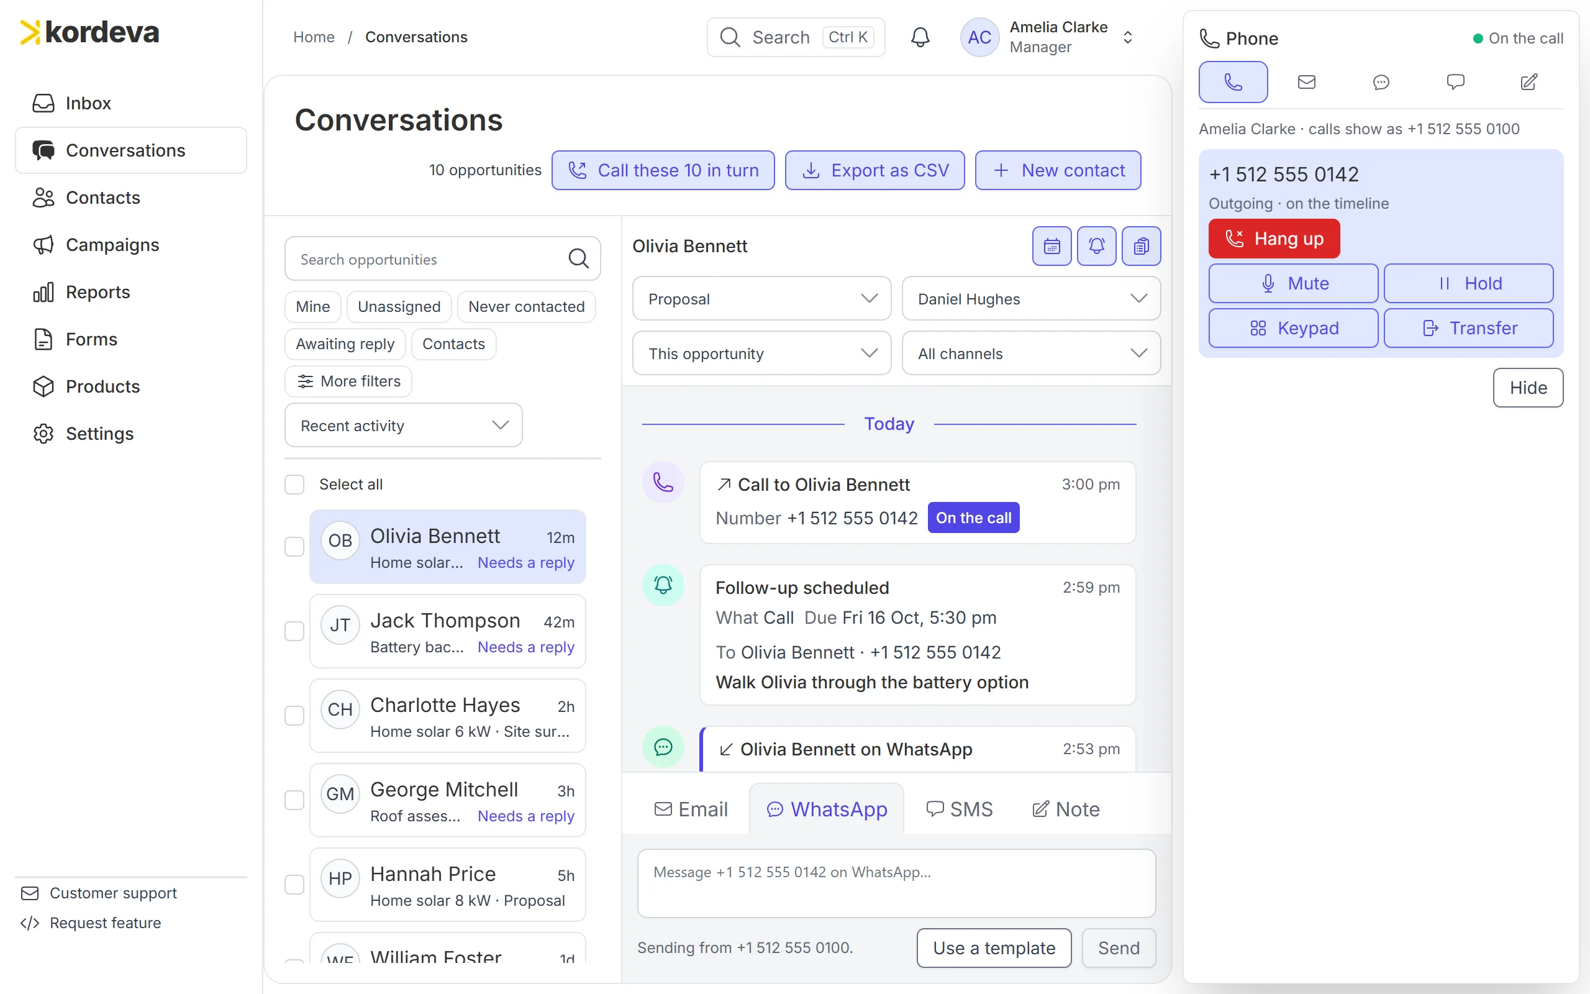Open Settings in the sidebar

[x=131, y=434]
